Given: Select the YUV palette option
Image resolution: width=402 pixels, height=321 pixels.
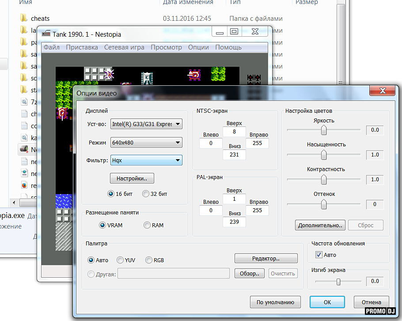Looking at the screenshot, I should [x=120, y=260].
